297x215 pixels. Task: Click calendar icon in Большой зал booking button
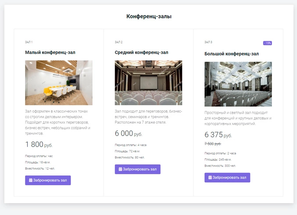click(210, 177)
